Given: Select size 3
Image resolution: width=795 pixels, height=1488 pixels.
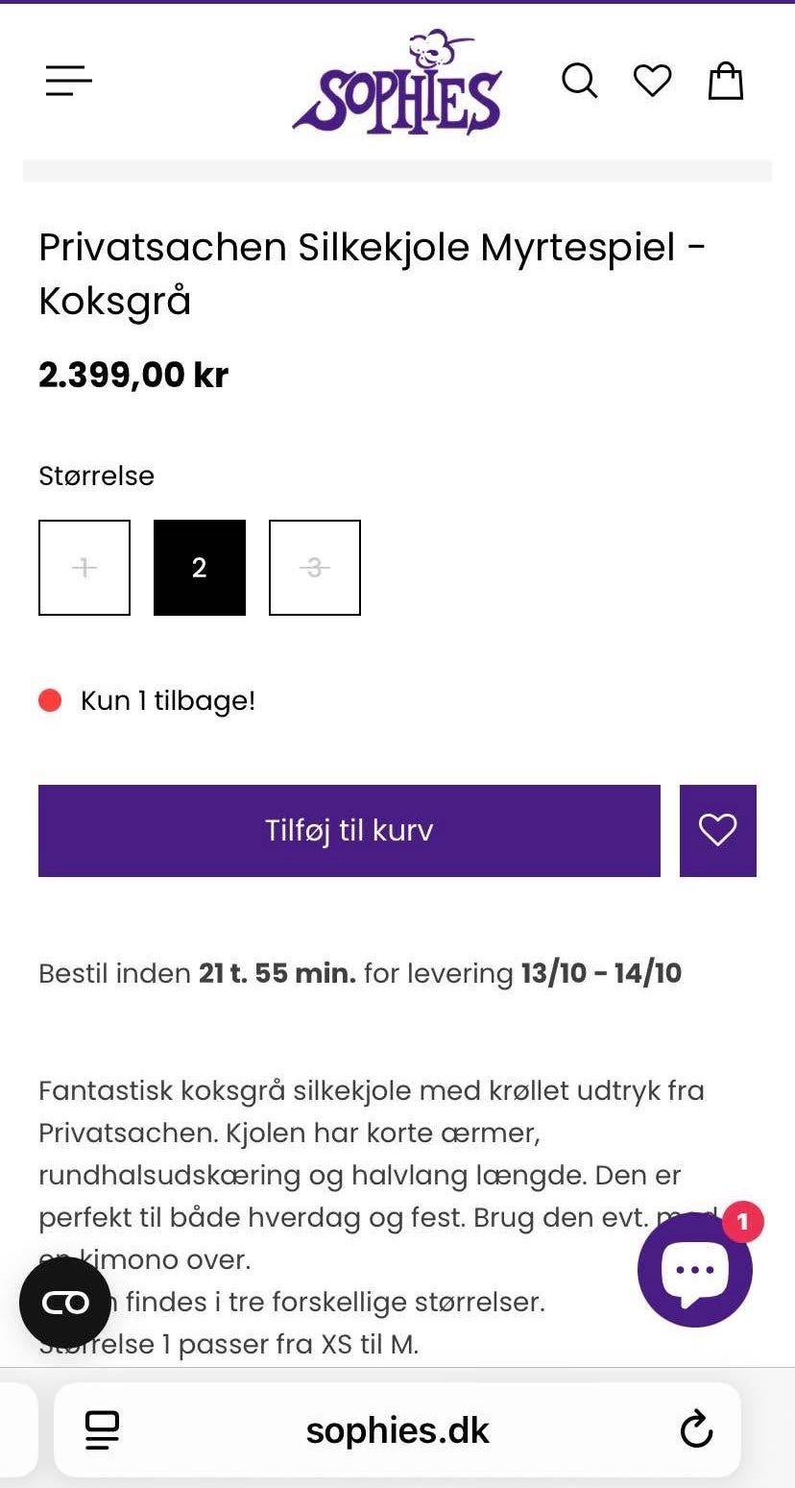Looking at the screenshot, I should pos(315,568).
